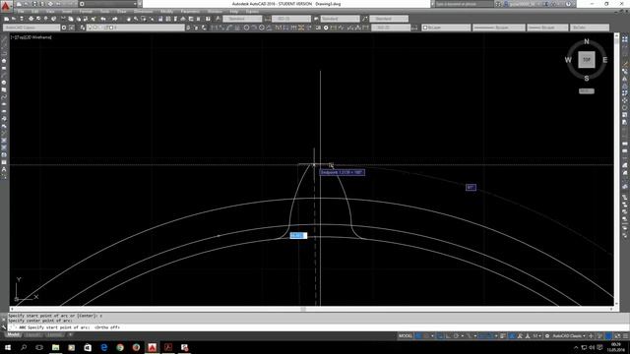Click the Customization menu icon in status bar

tap(626, 336)
